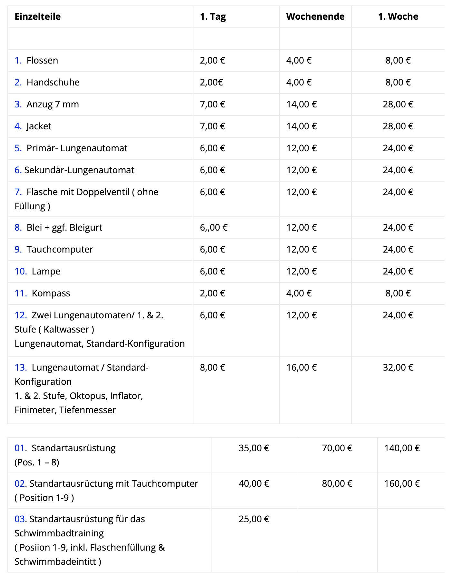454x578 pixels.
Task: Click the 32,00 € weekly price cell
Action: tap(398, 368)
